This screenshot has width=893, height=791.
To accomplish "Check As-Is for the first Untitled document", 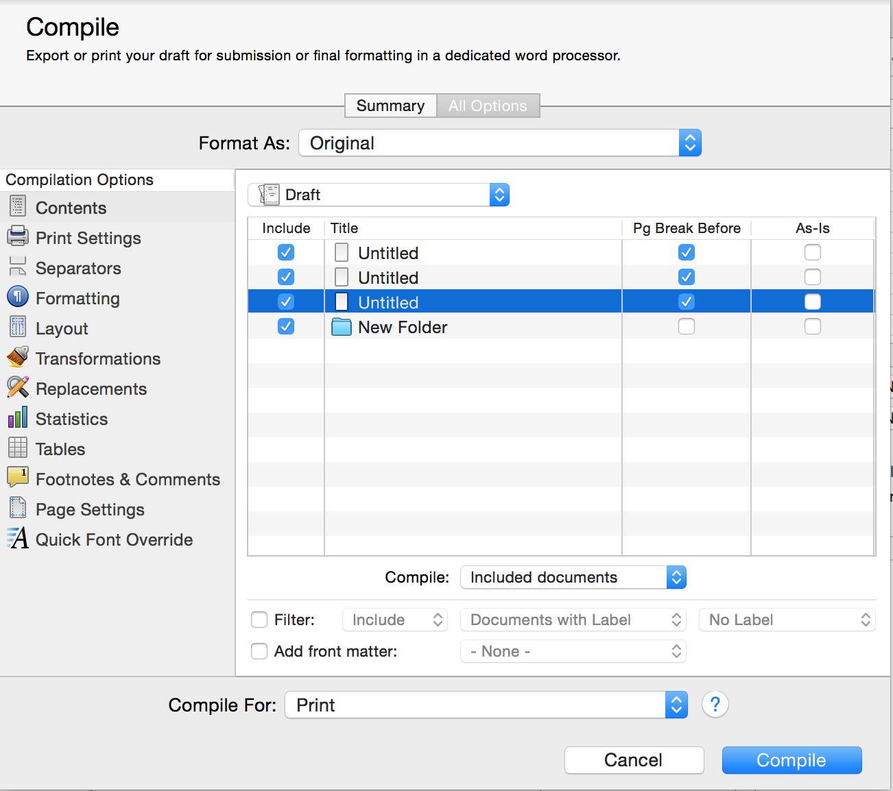I will point(812,252).
